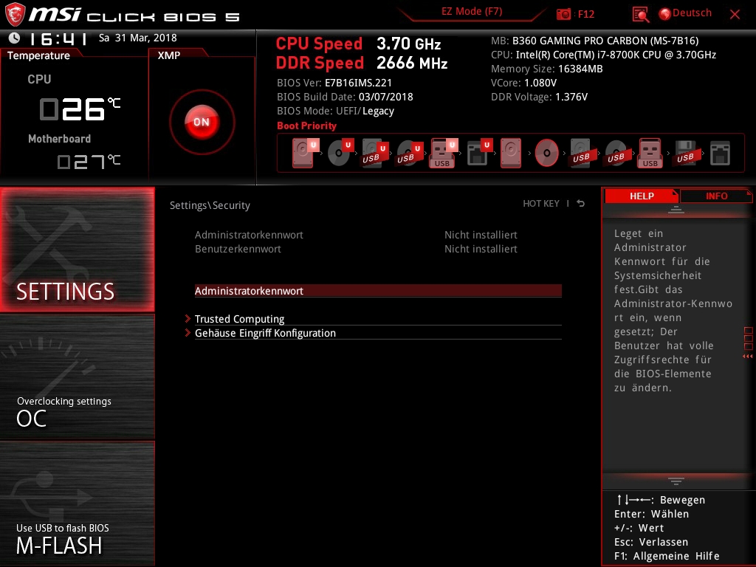Turn off the XMP ON switch
756x567 pixels.
pos(202,122)
